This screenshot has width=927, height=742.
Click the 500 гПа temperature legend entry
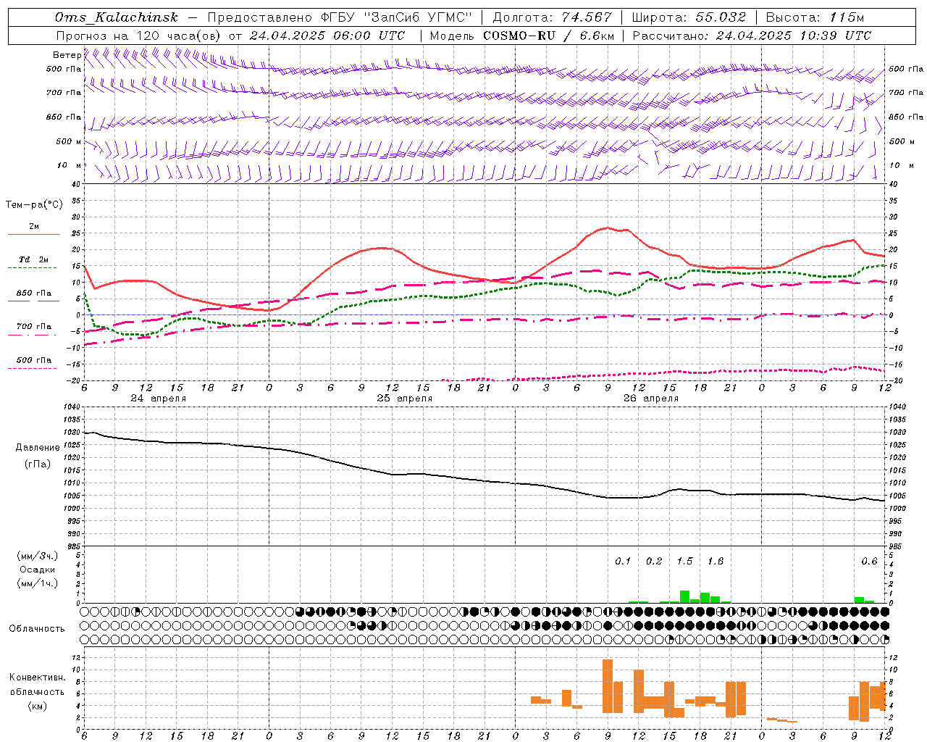coord(33,359)
